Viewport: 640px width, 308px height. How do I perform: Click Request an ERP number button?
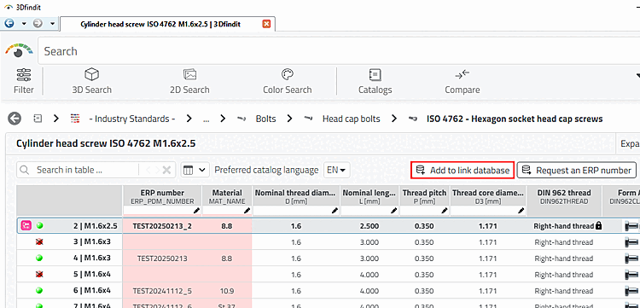pos(577,170)
